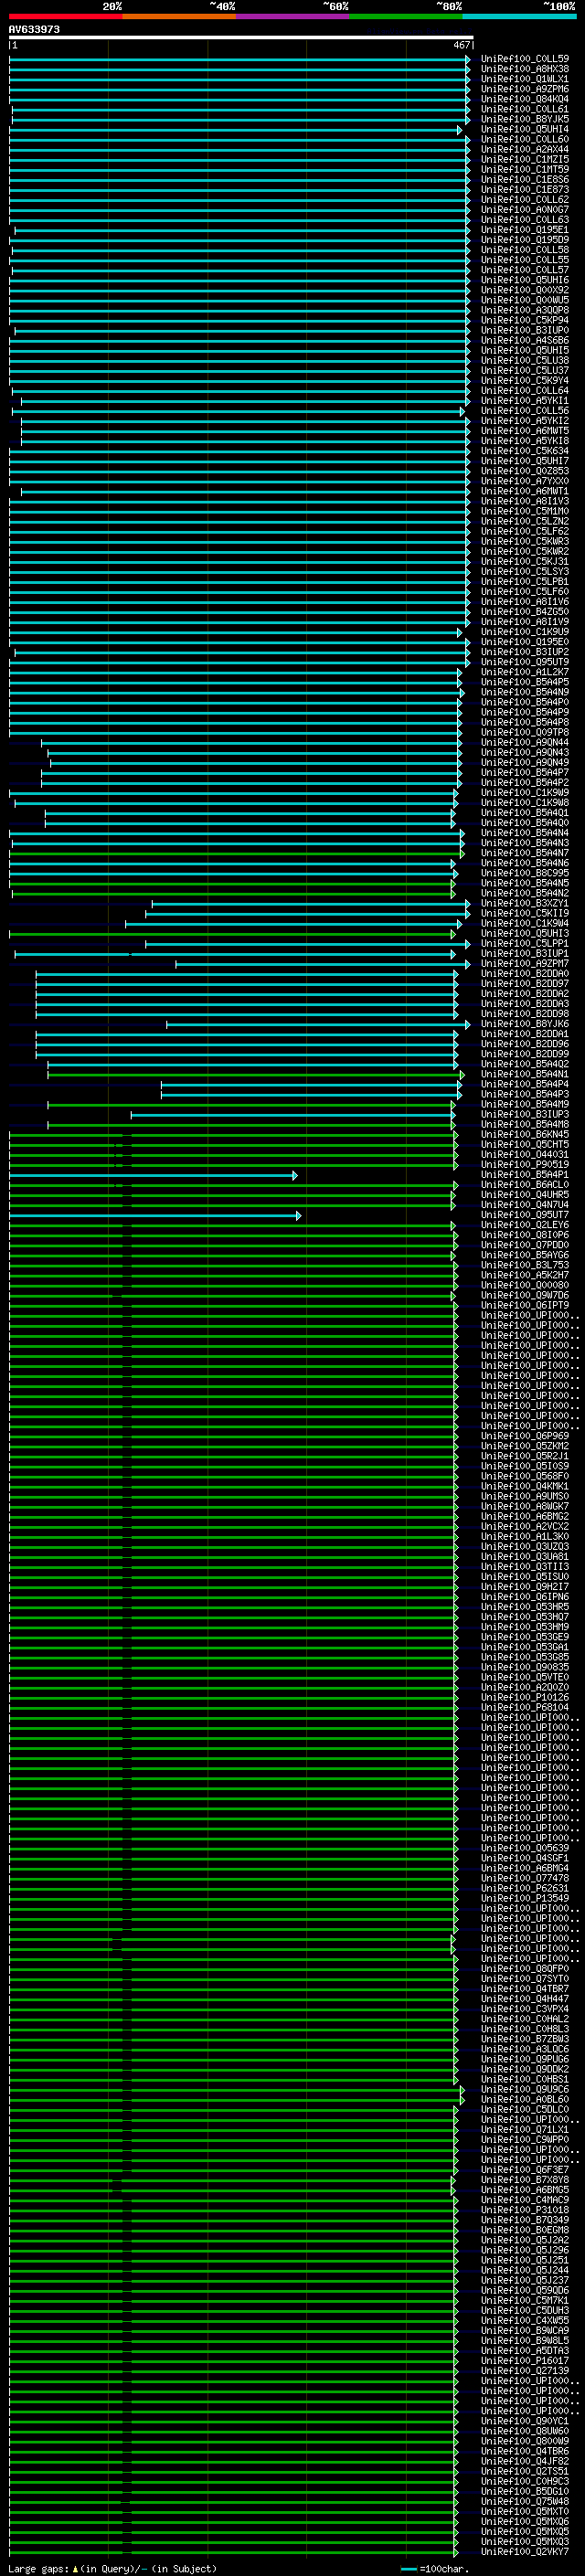The width and height of the screenshot is (585, 2576).
Task: Select hit label UniRef100_B3XZY1
Action: point(525,904)
